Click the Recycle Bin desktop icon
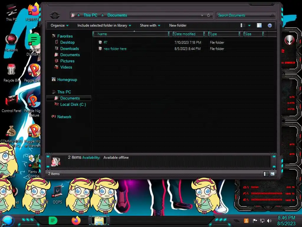This screenshot has width=302, height=227. coord(12,73)
